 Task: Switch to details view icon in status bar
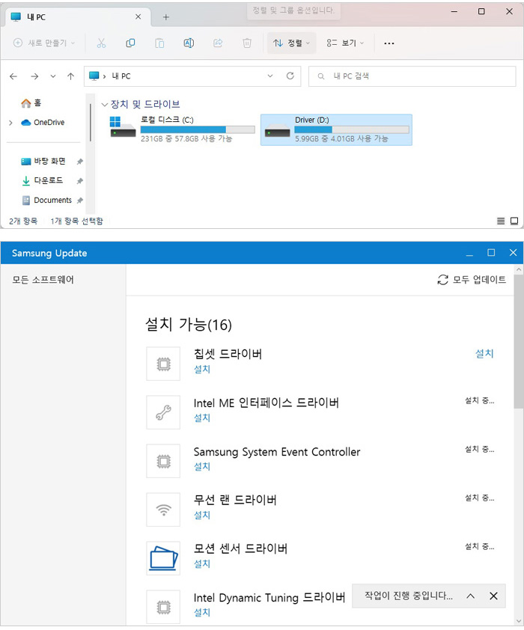click(x=501, y=221)
